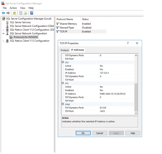Click the IP4 TCP Port label

pos(69,80)
